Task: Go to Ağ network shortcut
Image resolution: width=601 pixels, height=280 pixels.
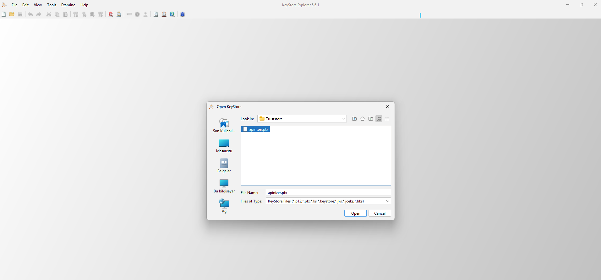Action: (224, 206)
